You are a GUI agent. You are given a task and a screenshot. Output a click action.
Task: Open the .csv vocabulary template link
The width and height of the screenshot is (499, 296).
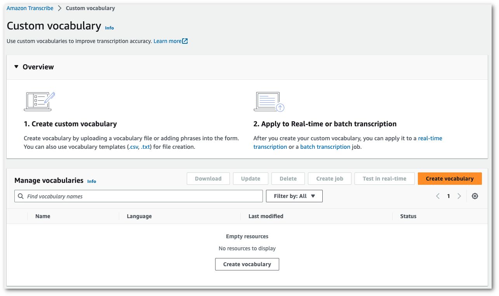134,146
